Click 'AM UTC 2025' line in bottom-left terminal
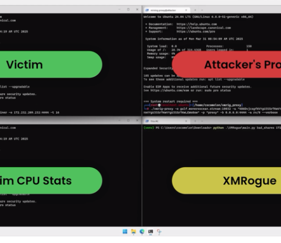 14,139
